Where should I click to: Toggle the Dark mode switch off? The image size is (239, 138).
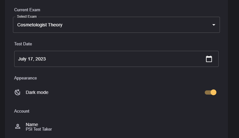[210, 92]
